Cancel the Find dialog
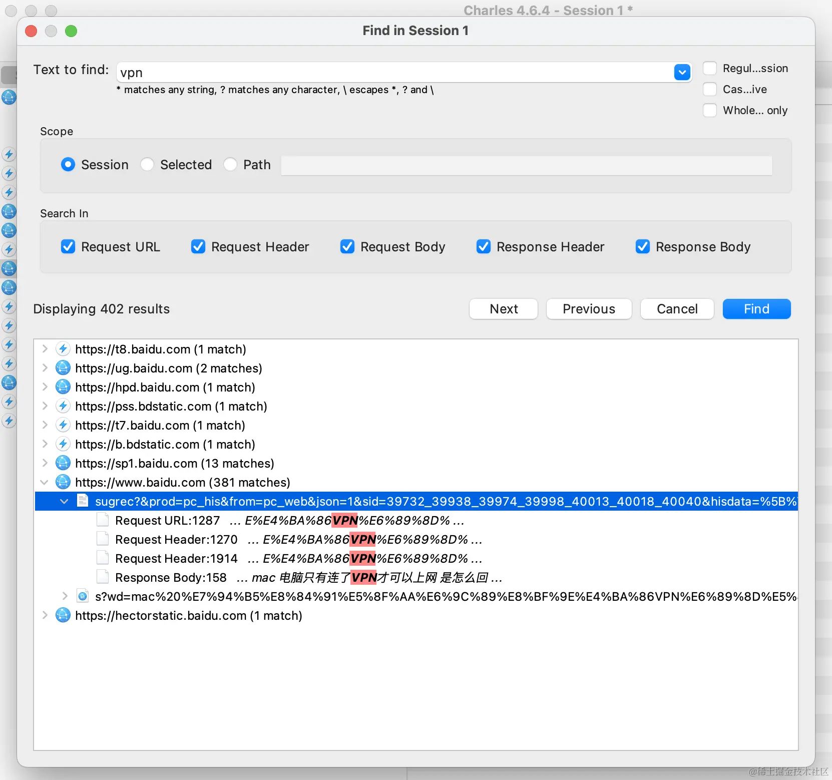Screen dimensions: 832x780 (677, 309)
